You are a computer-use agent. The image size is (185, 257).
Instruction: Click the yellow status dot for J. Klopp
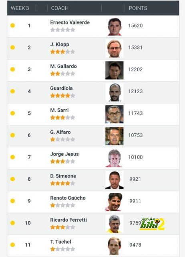12,47
